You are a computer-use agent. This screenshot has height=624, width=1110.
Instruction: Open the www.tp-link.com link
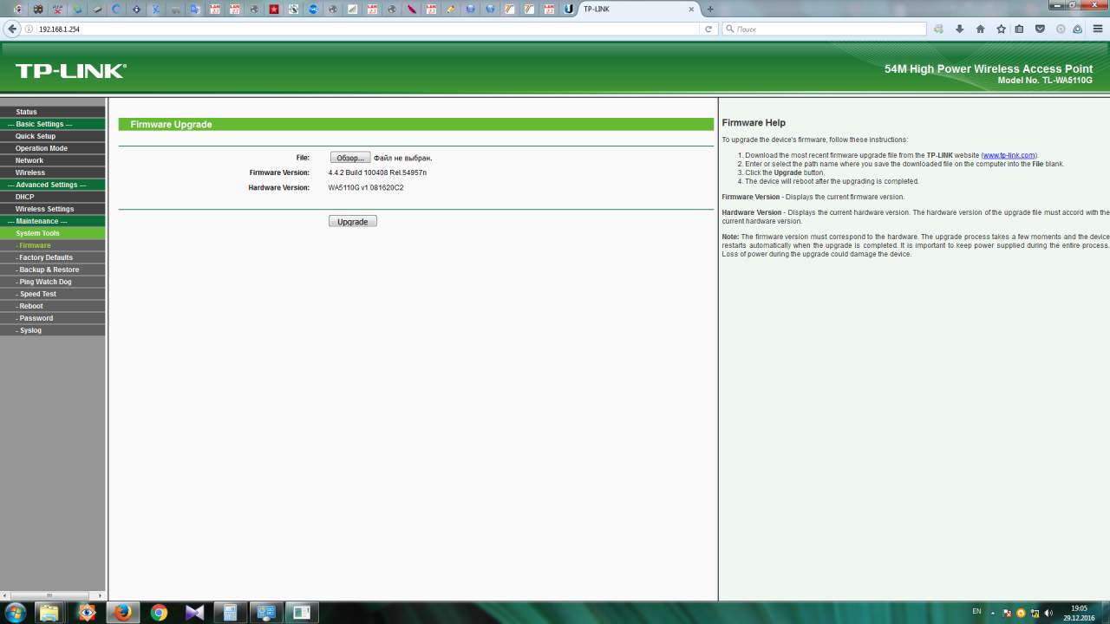1009,155
